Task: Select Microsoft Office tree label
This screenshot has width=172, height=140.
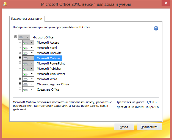Action: pos(43,37)
